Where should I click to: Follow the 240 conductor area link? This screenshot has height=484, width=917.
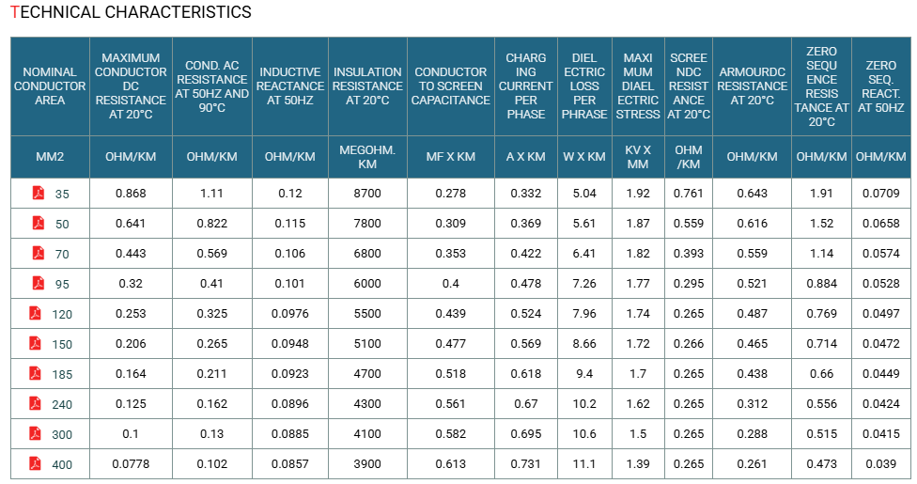point(62,405)
